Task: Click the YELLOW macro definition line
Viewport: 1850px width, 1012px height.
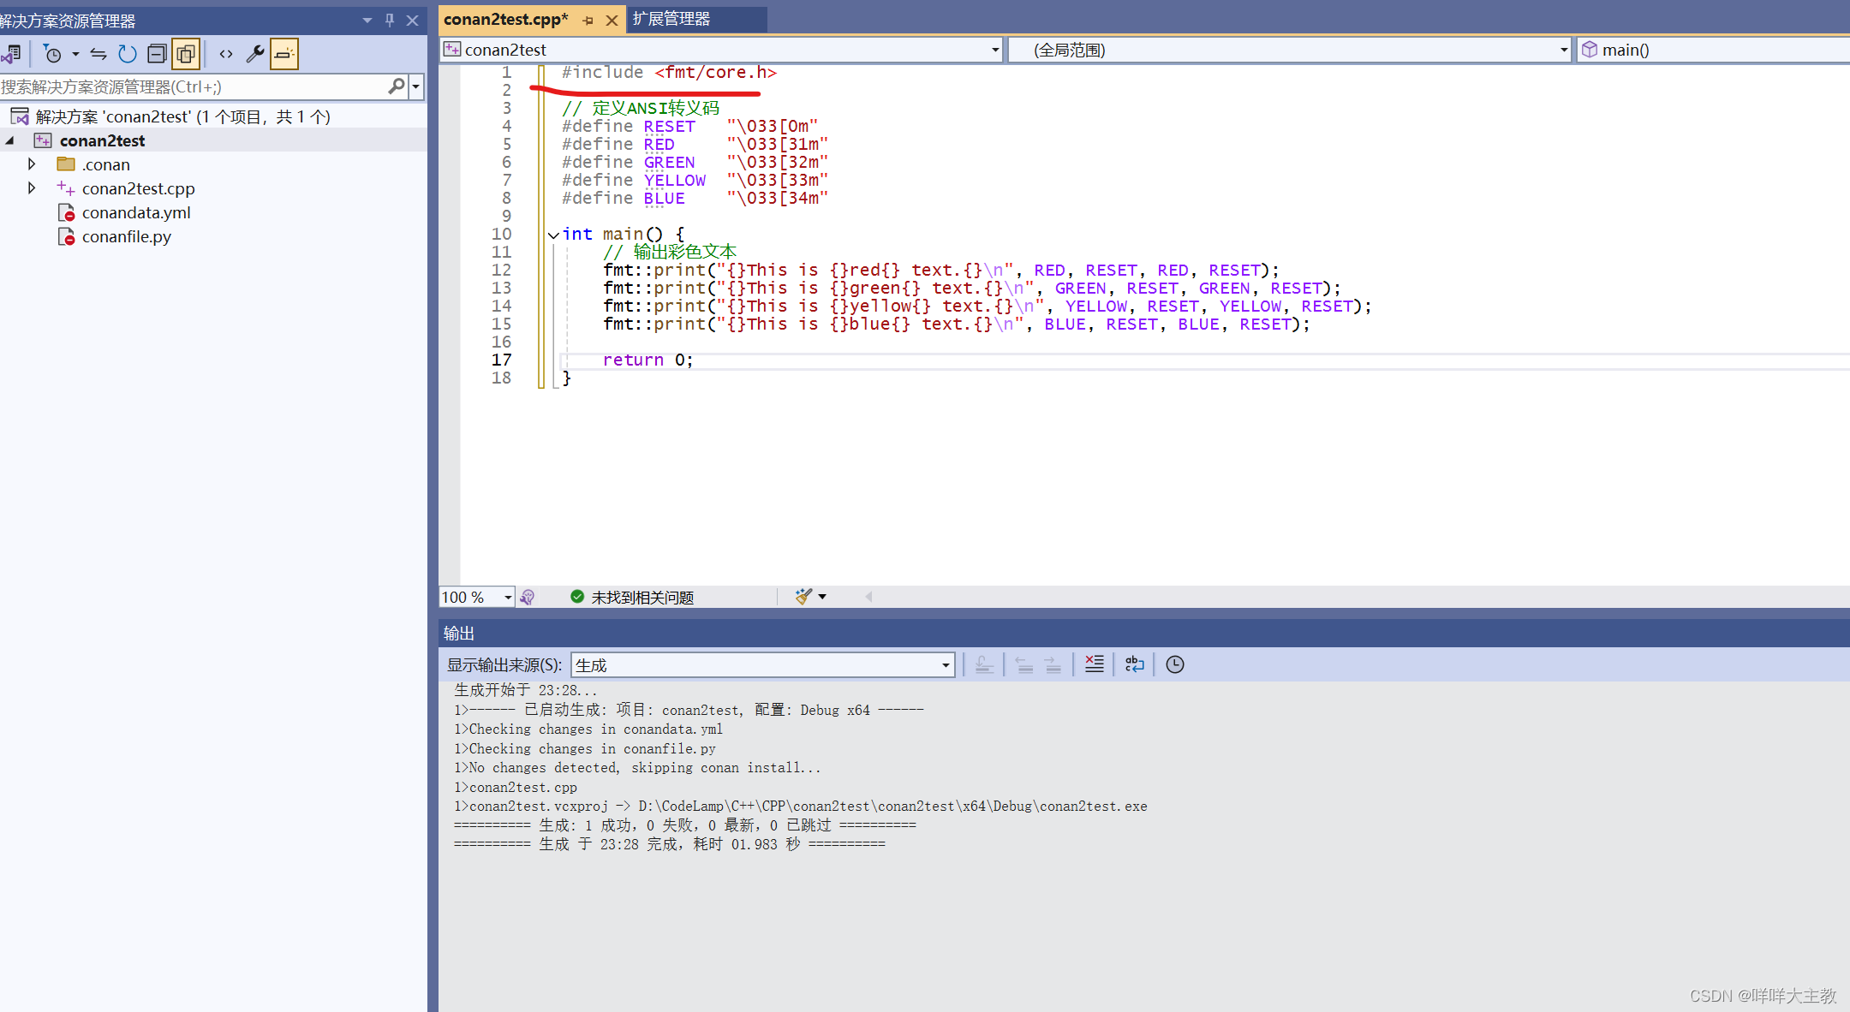Action: [x=695, y=181]
